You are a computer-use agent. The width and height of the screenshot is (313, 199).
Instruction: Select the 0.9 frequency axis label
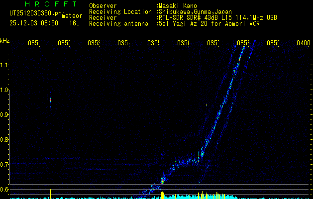click(5, 115)
